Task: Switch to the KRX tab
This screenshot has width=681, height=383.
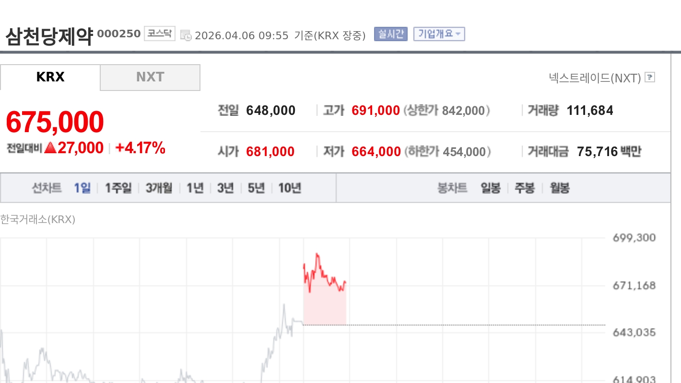Action: (50, 77)
